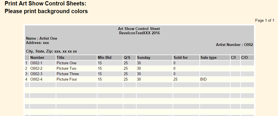
Task: Click the Min Bid column header
Action: click(110, 58)
